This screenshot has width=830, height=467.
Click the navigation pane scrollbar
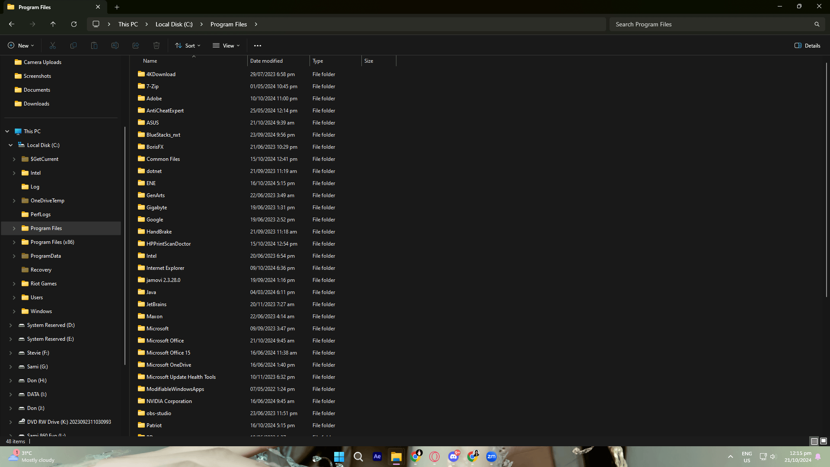tap(125, 246)
